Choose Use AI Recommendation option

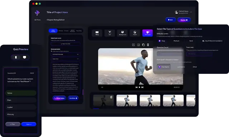click(213, 41)
